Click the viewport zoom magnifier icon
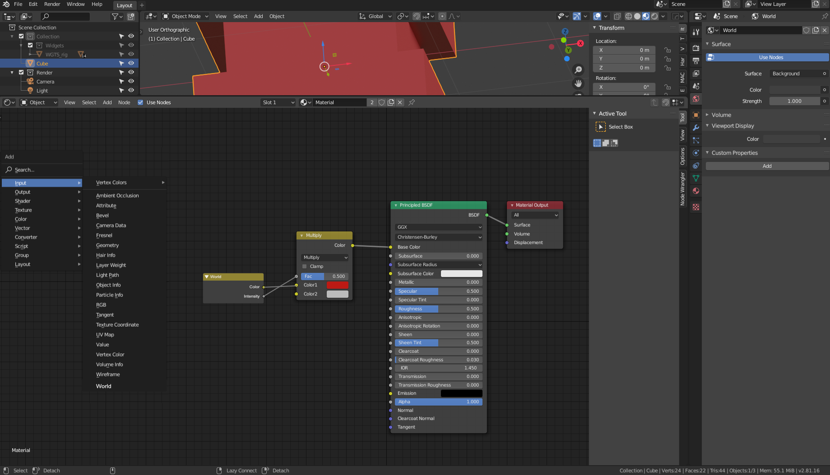 (578, 70)
